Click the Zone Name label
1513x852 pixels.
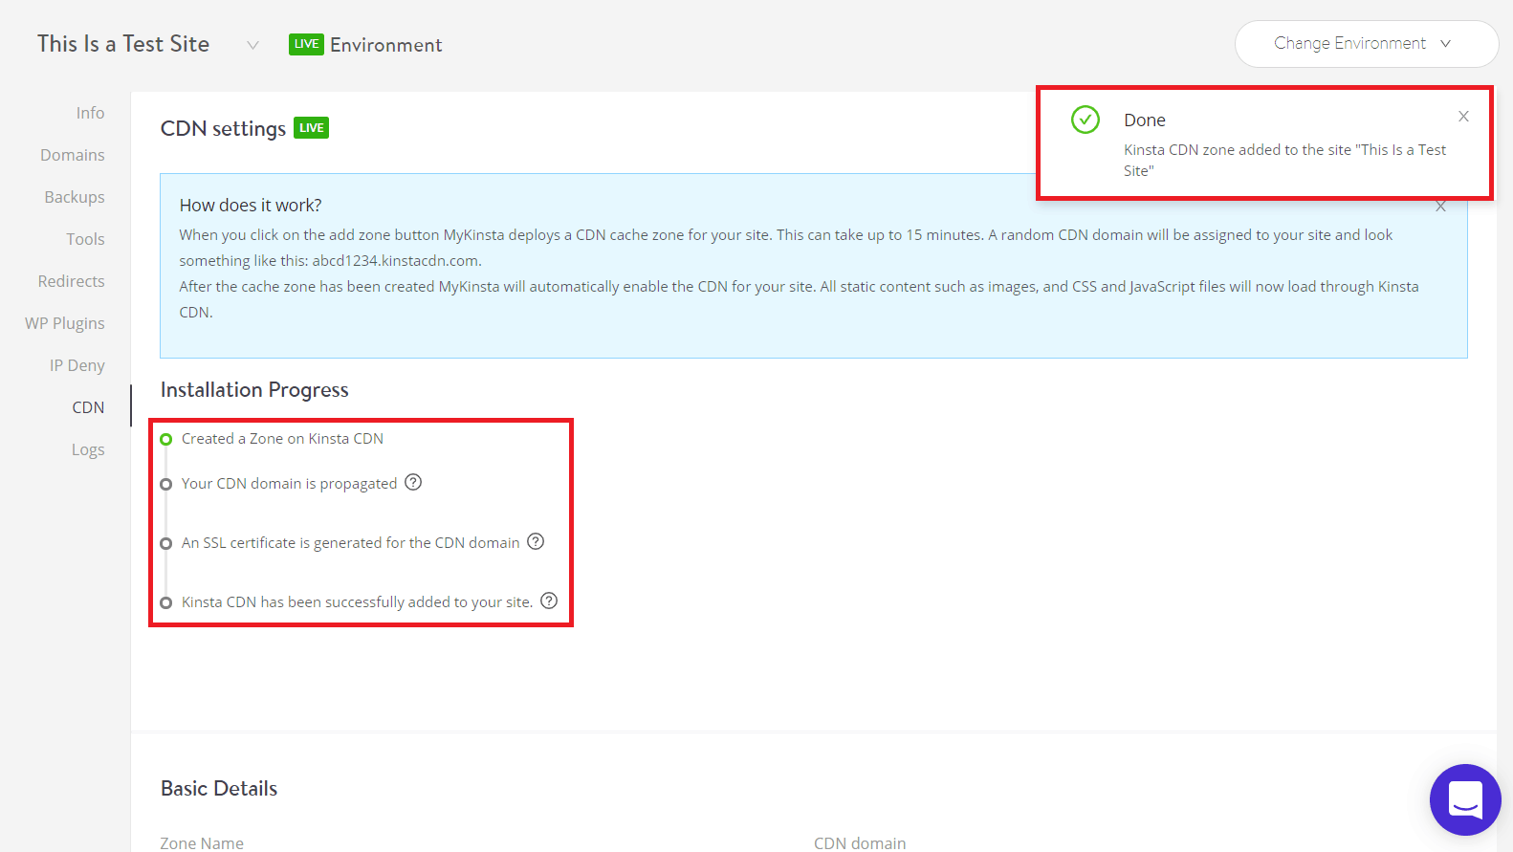point(202,843)
